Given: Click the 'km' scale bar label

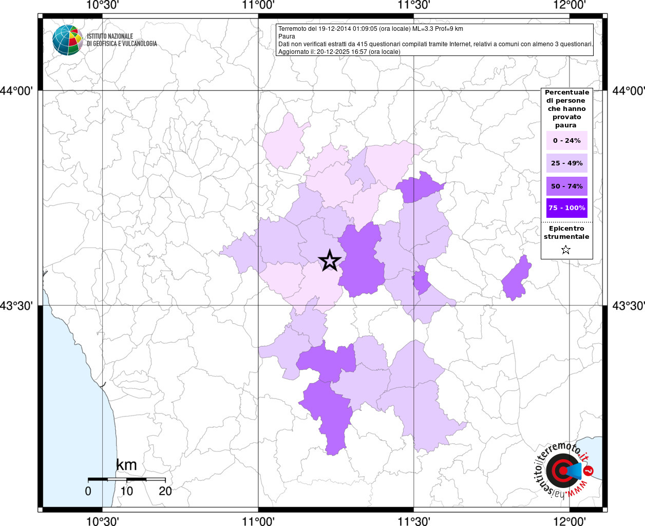Looking at the screenshot, I should [x=126, y=465].
